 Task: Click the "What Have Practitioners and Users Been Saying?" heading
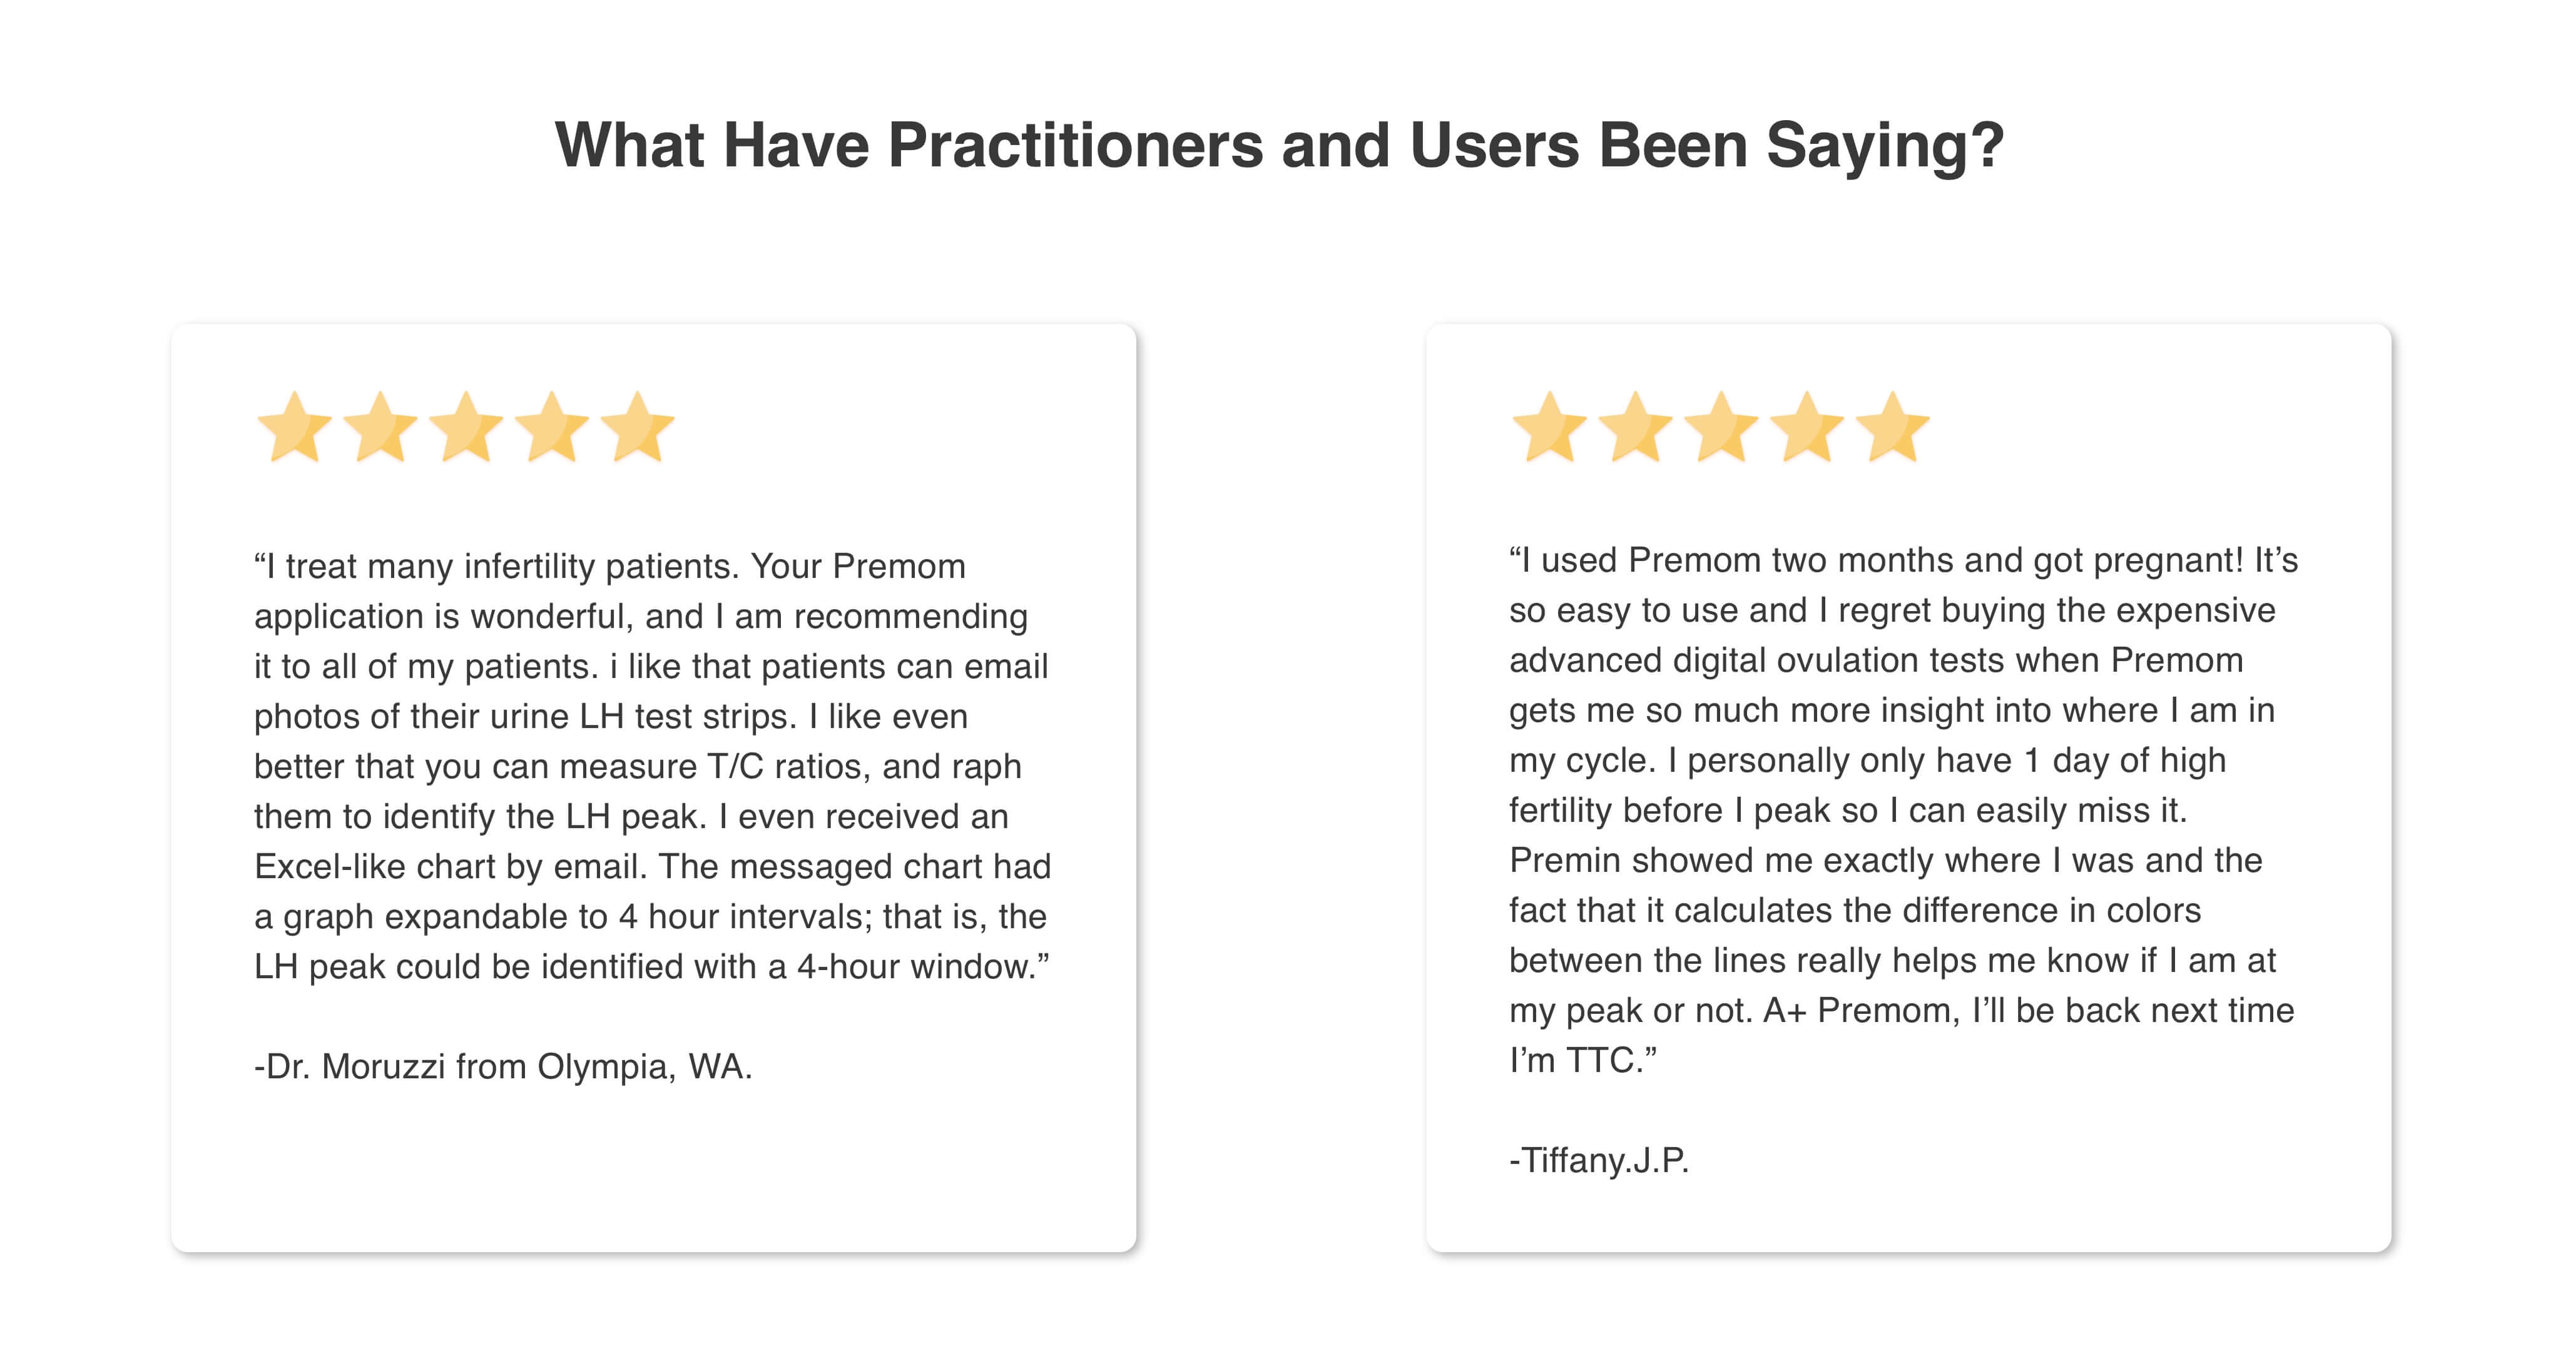[1280, 145]
